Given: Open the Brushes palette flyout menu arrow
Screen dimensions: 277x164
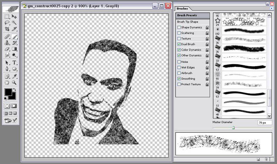Looking at the screenshot, I should pyautogui.click(x=272, y=8).
